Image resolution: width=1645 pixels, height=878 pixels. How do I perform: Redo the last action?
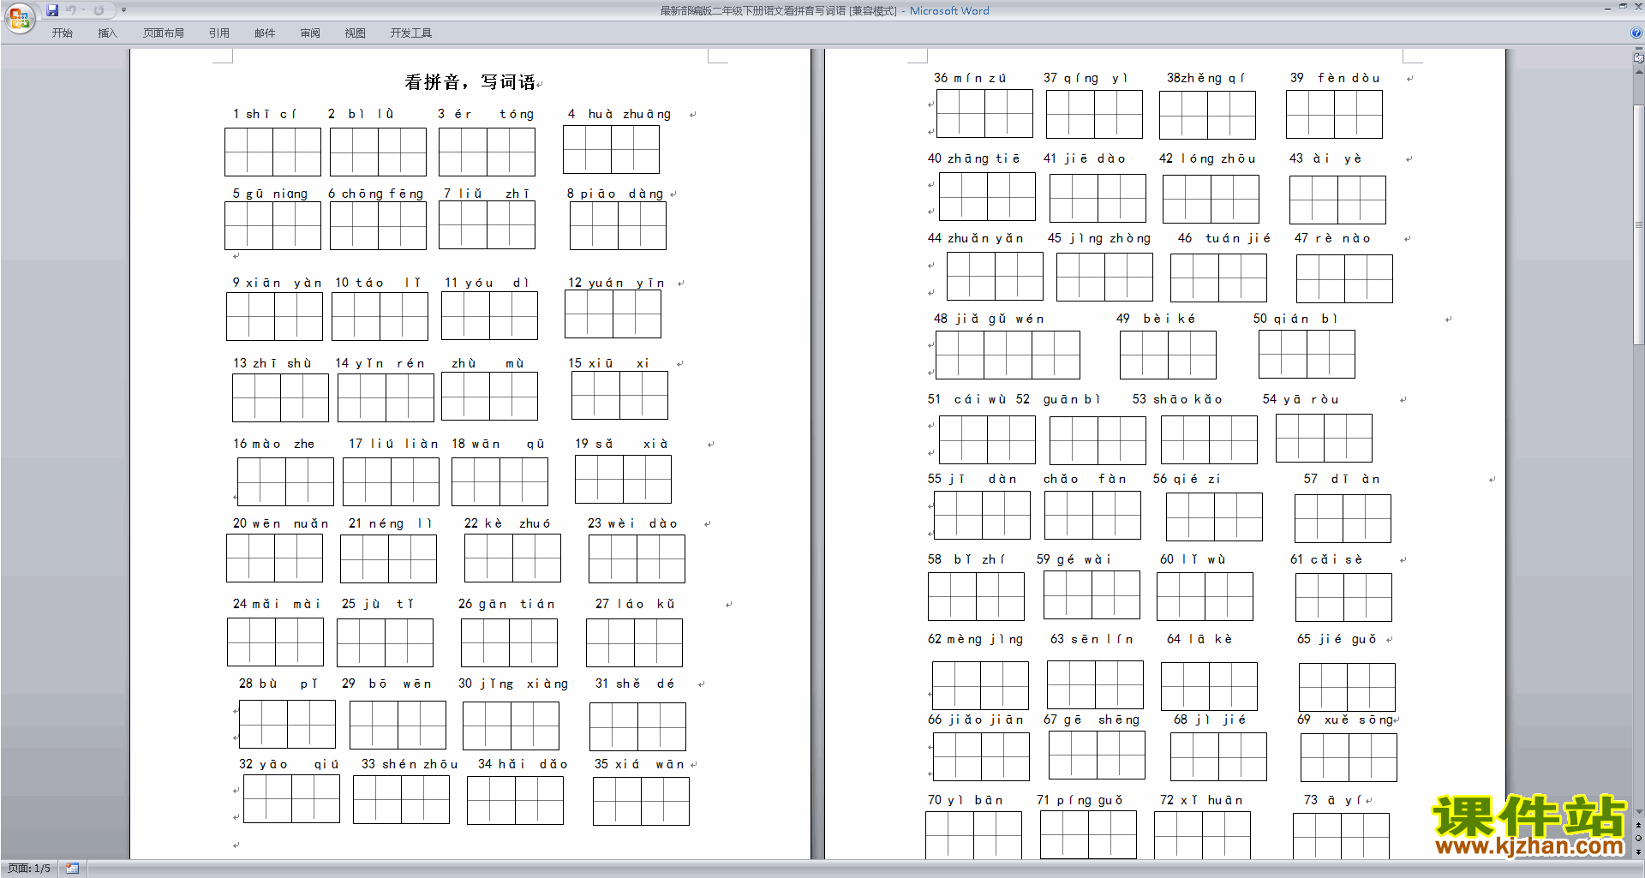coord(99,10)
